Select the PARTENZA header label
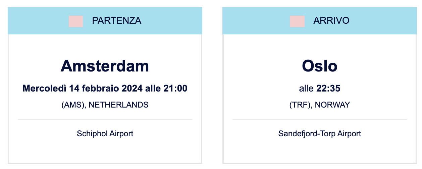The image size is (422, 169). 117,21
